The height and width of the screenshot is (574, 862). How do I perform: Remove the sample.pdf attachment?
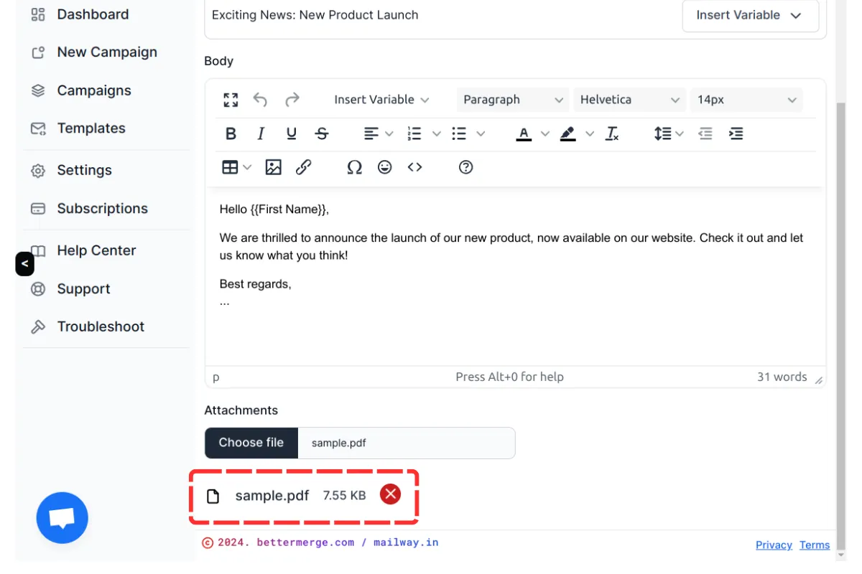click(x=390, y=494)
